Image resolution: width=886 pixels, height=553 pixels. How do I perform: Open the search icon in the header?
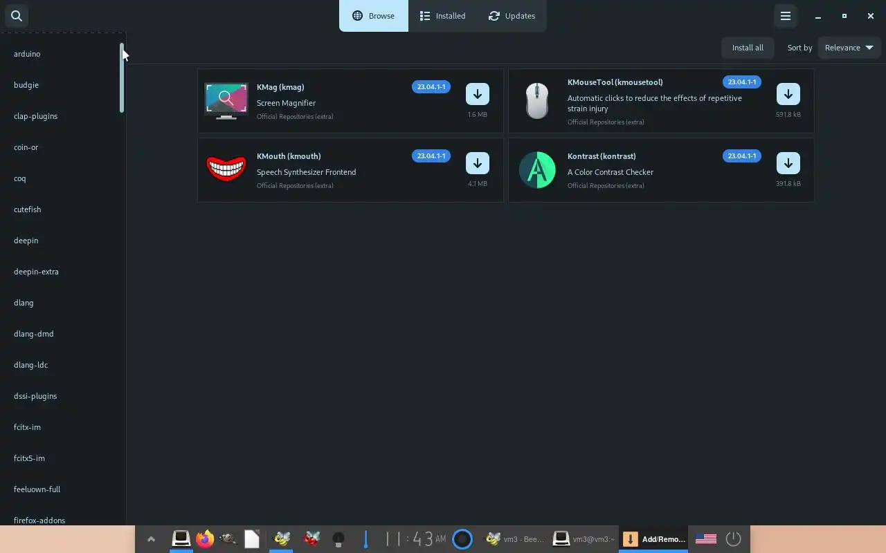coord(17,16)
